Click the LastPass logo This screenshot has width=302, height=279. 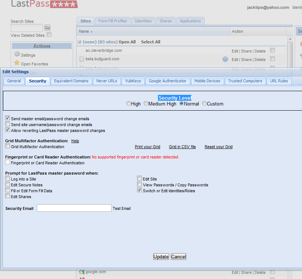(44, 4)
